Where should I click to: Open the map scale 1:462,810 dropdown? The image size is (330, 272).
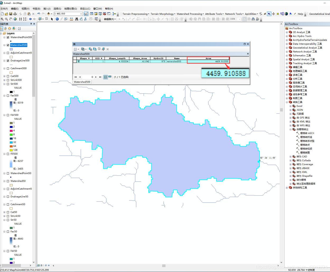click(81, 14)
